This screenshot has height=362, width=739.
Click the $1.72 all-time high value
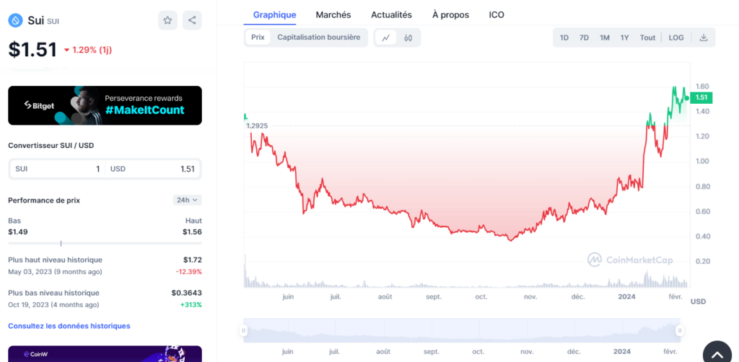(x=192, y=260)
